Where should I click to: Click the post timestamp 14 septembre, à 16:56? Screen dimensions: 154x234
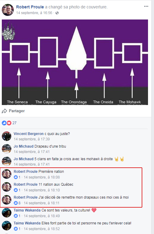coord(34,13)
